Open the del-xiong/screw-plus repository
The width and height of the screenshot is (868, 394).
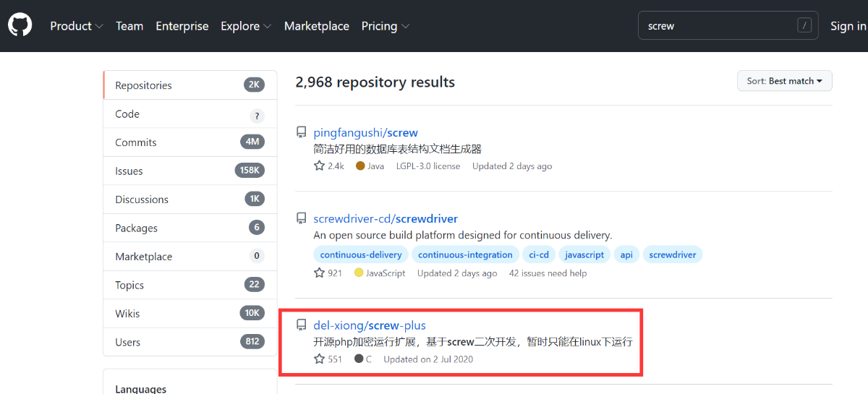[x=370, y=326]
